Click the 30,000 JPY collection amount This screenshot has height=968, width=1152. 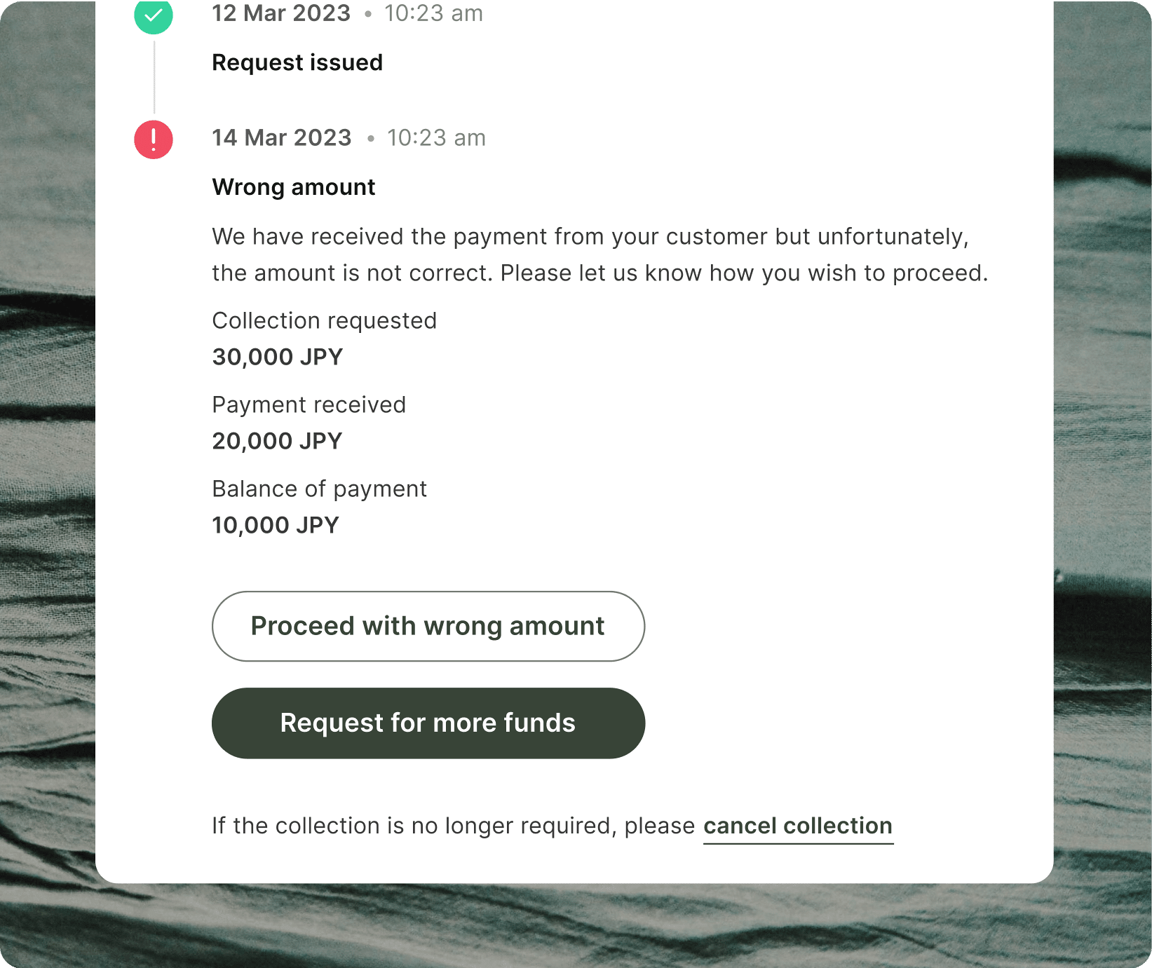point(278,357)
